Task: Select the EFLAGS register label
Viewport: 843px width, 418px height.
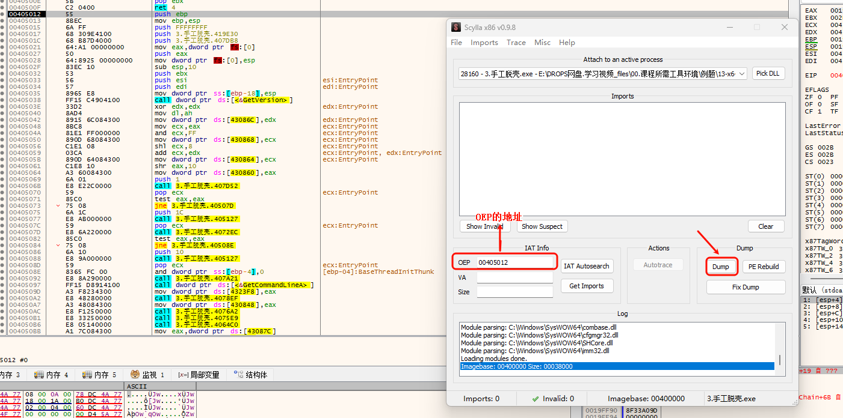Action: [x=817, y=89]
